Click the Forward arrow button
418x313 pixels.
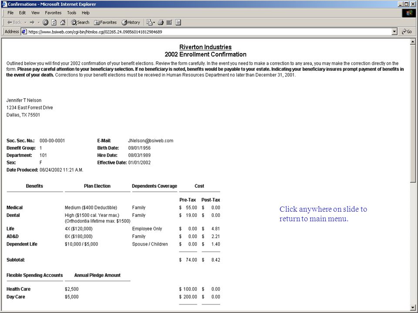pyautogui.click(x=32, y=22)
